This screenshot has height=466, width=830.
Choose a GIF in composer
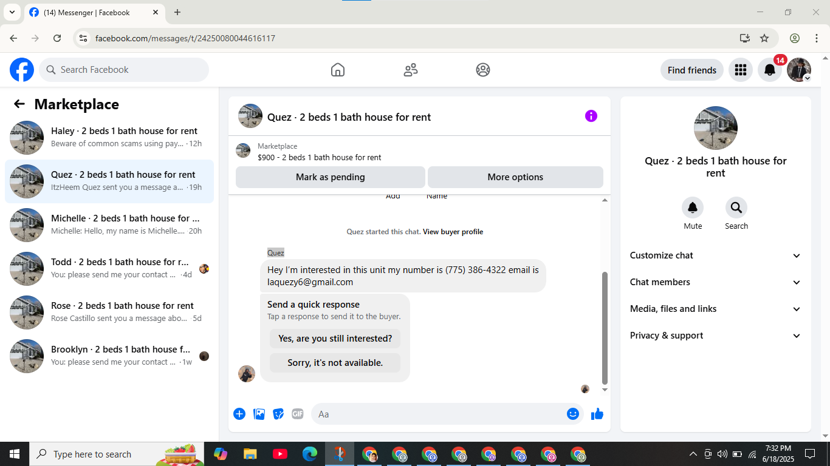pyautogui.click(x=298, y=414)
